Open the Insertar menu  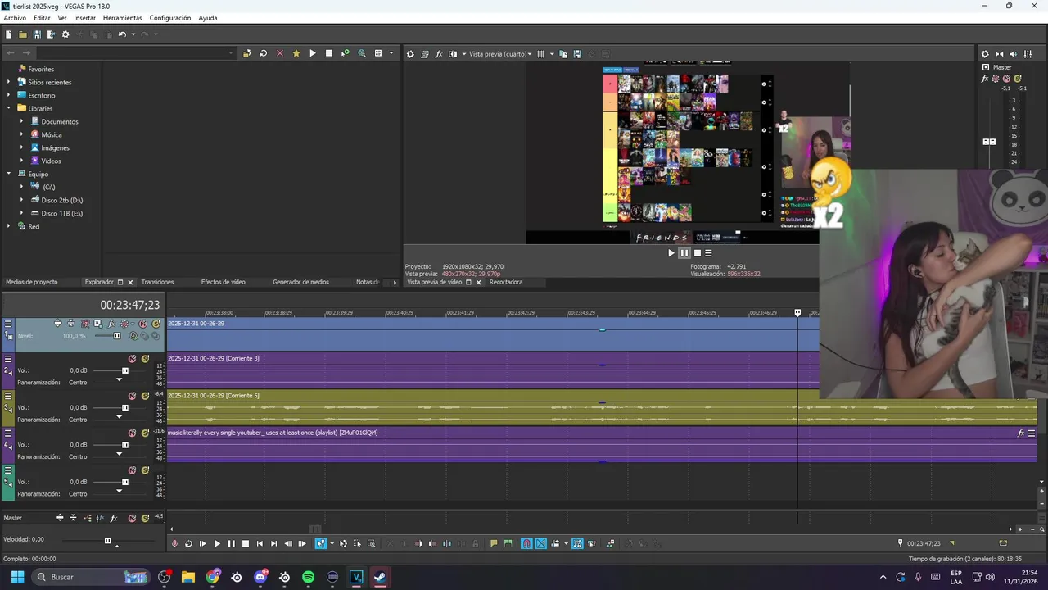click(x=84, y=18)
